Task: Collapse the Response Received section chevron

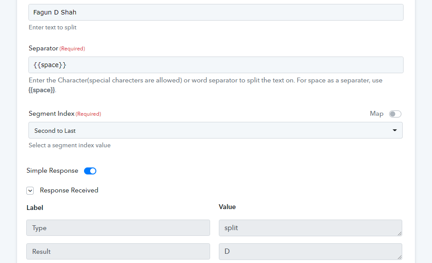Action: click(30, 191)
